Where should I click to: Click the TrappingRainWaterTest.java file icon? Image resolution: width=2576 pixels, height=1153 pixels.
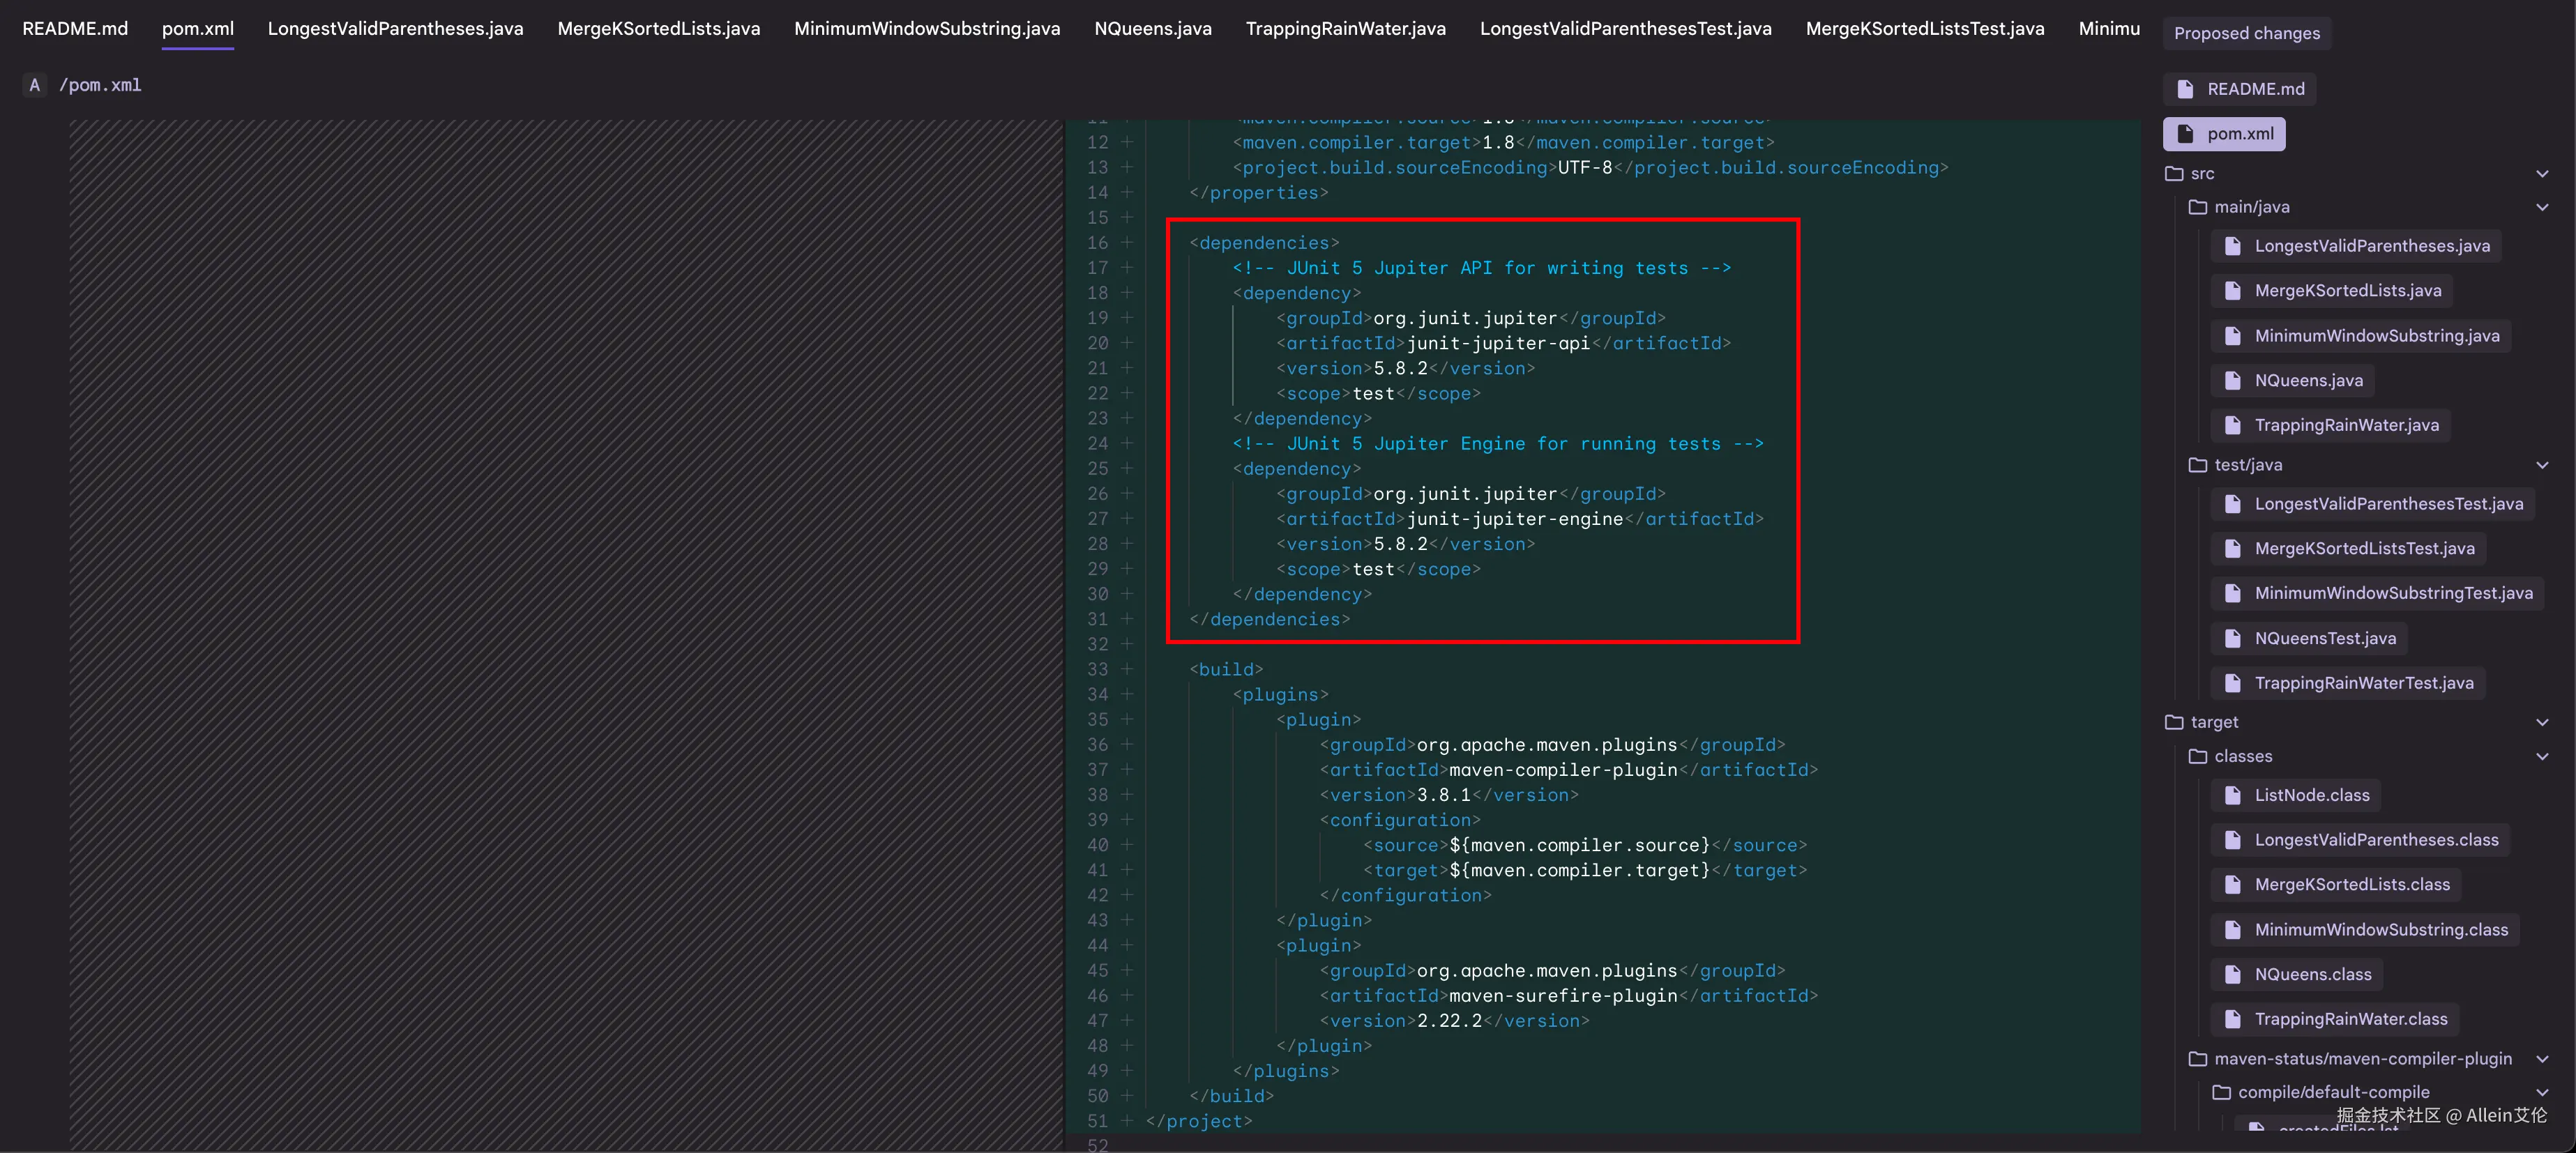pos(2232,683)
